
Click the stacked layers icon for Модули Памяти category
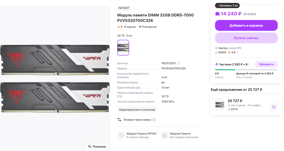pyautogui.click(x=164, y=135)
